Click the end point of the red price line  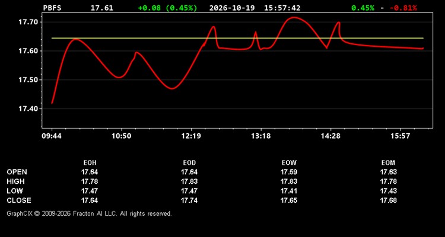click(x=423, y=49)
